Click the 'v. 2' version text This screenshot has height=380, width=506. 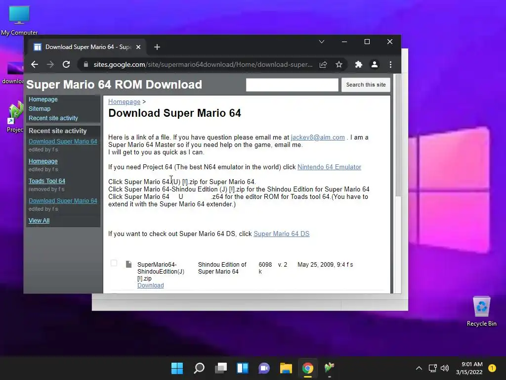[282, 265]
